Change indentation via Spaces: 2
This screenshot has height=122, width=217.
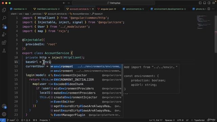pos(170,120)
